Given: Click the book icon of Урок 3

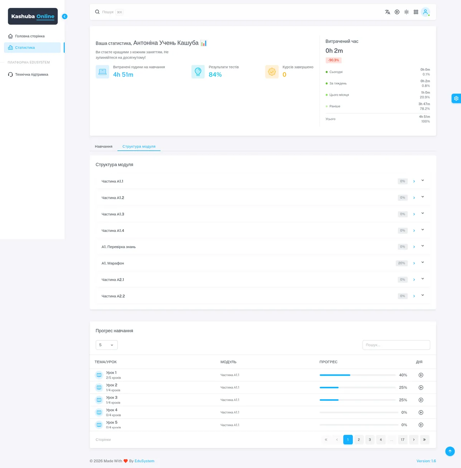Looking at the screenshot, I should (99, 400).
